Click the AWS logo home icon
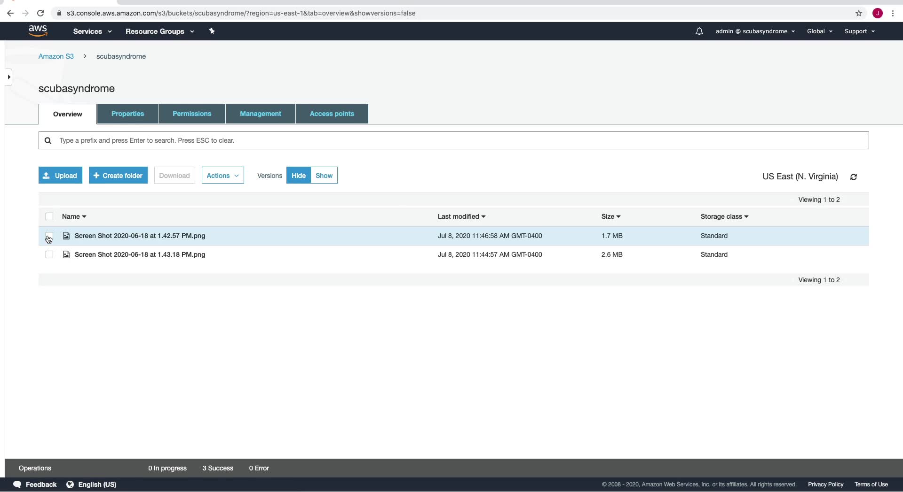 point(38,31)
